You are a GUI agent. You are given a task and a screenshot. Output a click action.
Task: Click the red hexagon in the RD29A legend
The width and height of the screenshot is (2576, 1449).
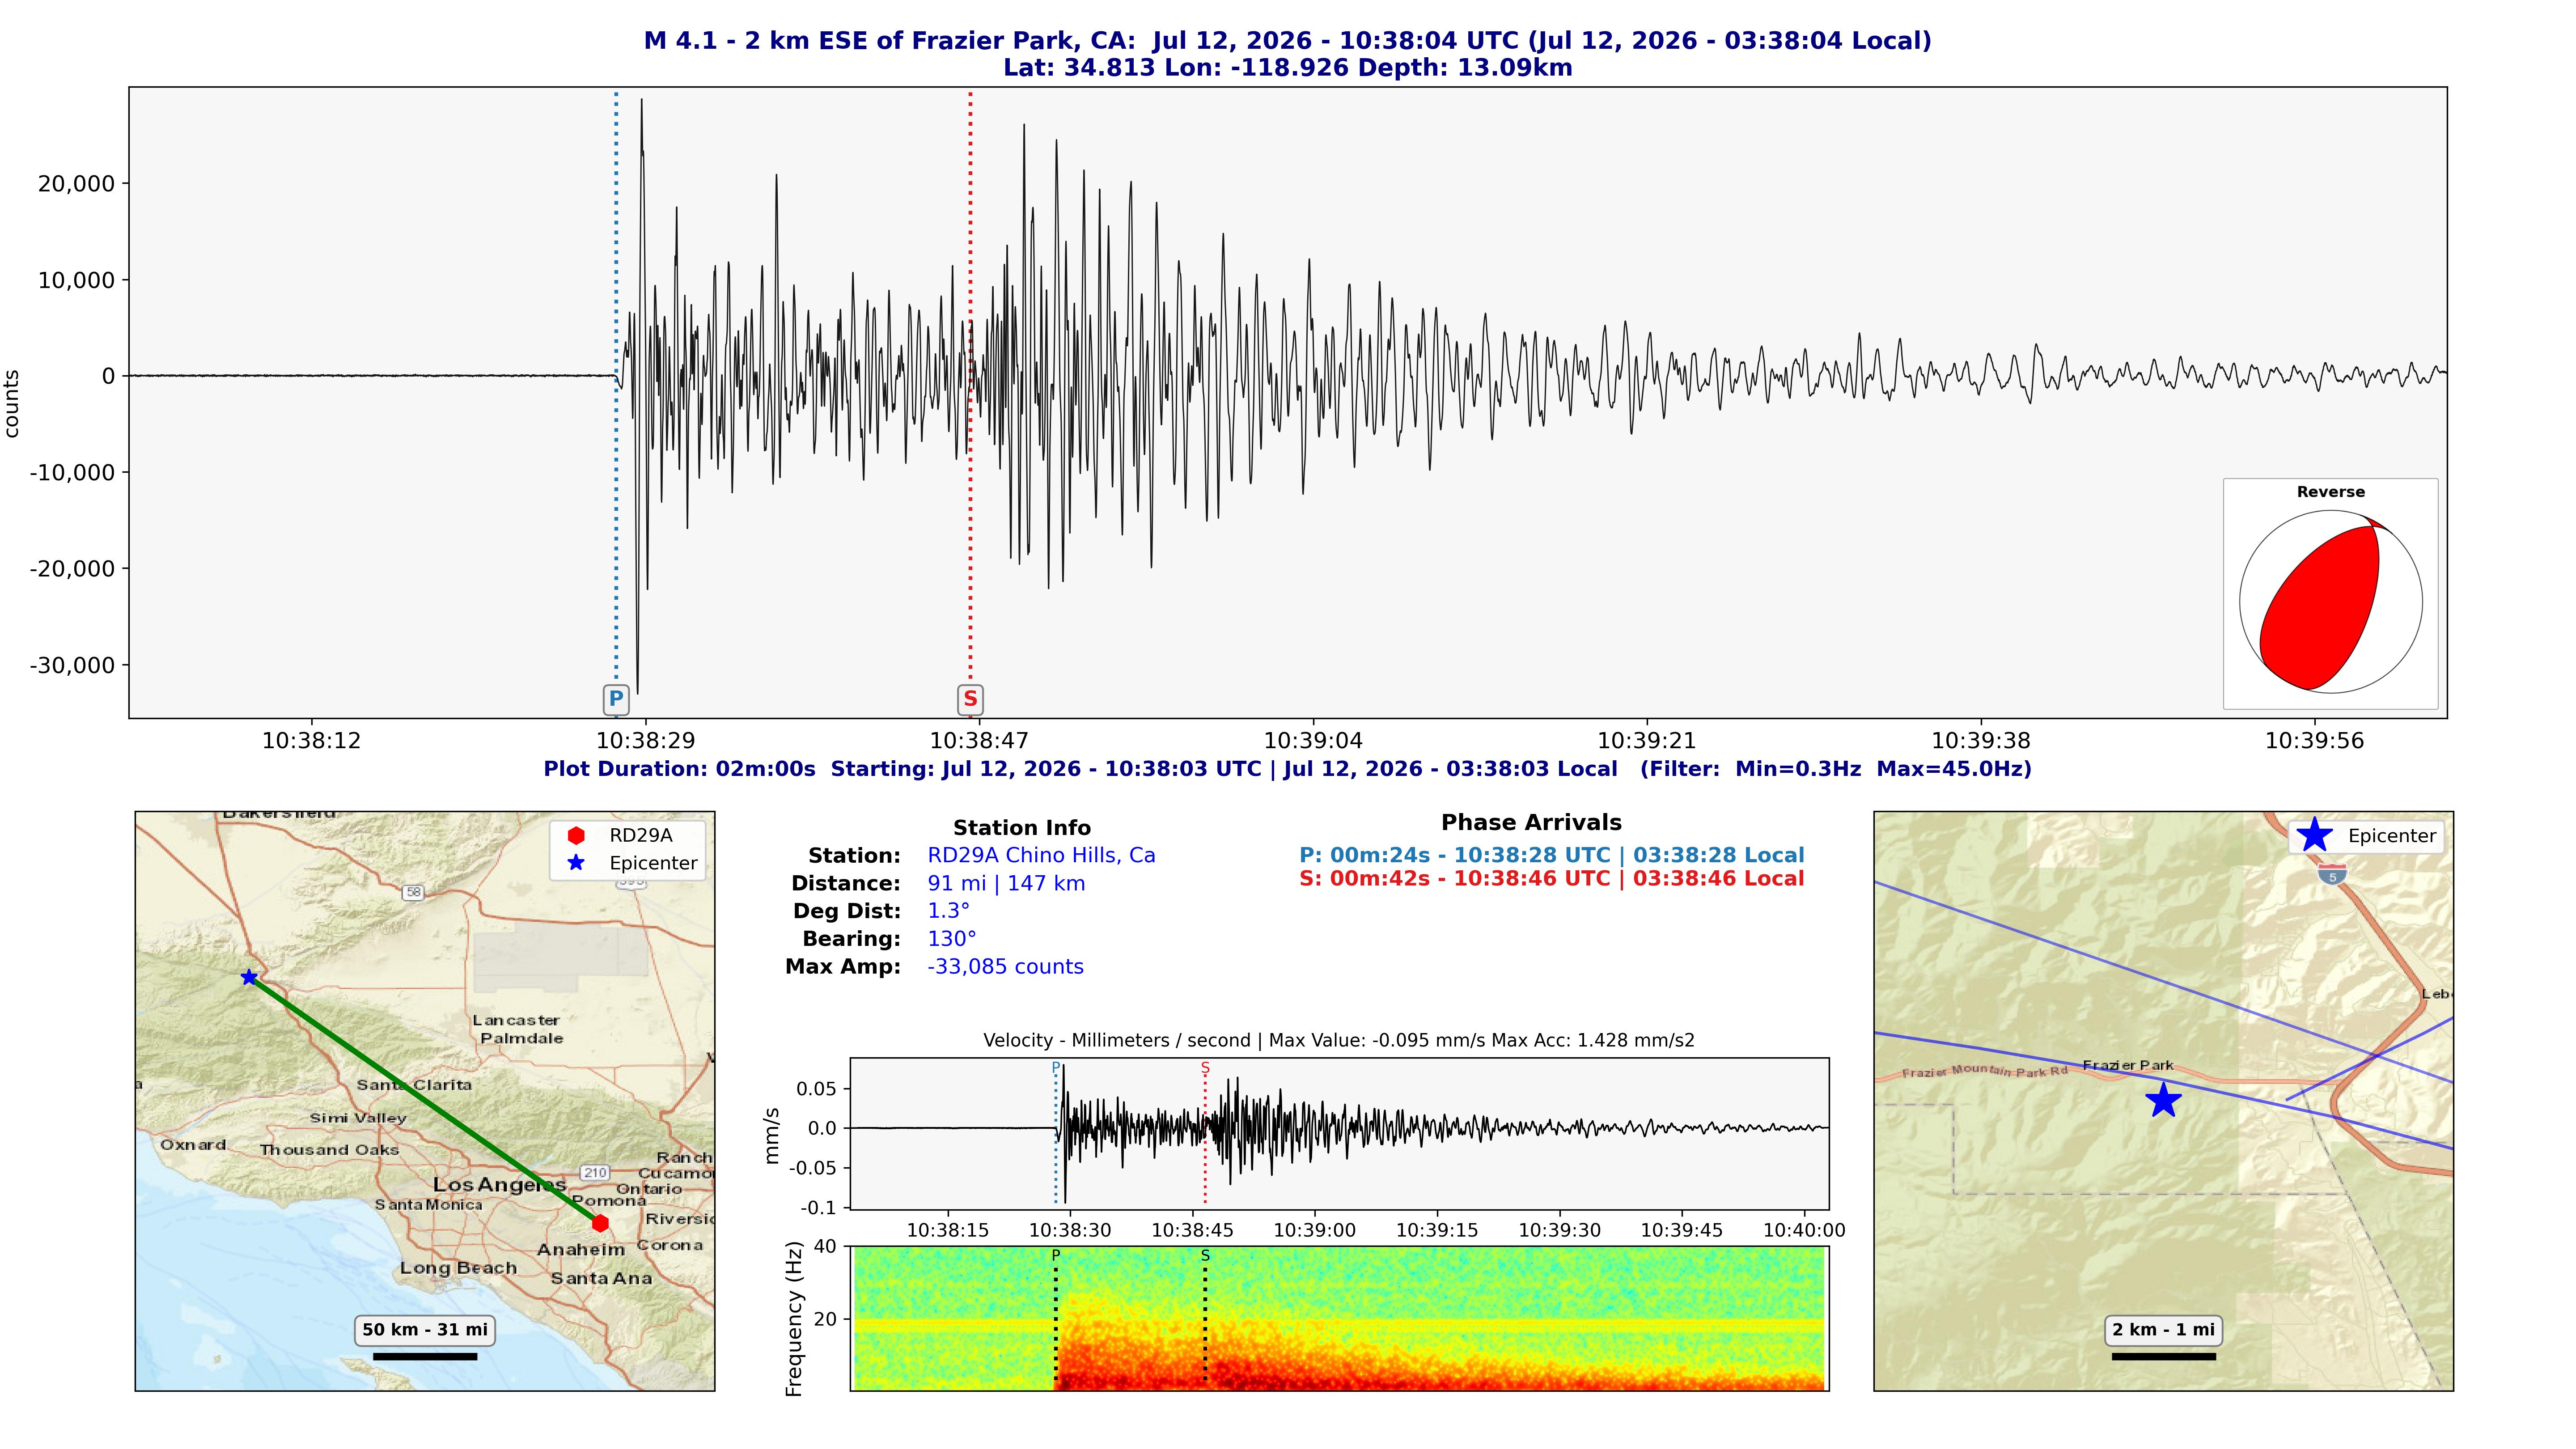[x=576, y=835]
